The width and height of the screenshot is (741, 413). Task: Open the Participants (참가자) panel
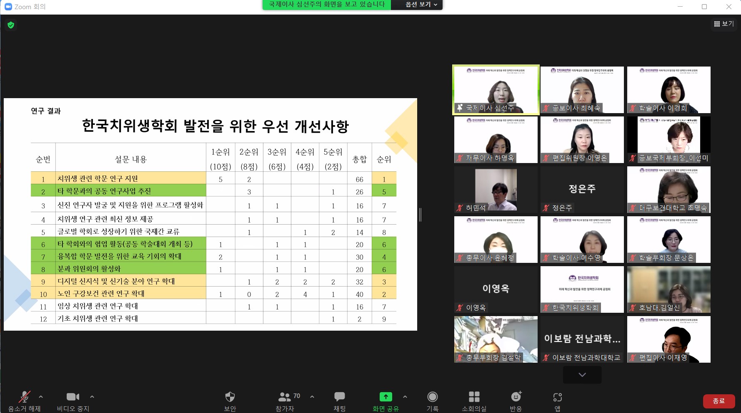click(x=285, y=397)
